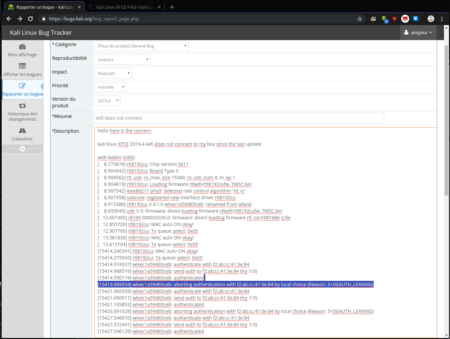The image size is (450, 339).
Task: Open the Priorité dropdown set to normale
Action: click(x=110, y=87)
